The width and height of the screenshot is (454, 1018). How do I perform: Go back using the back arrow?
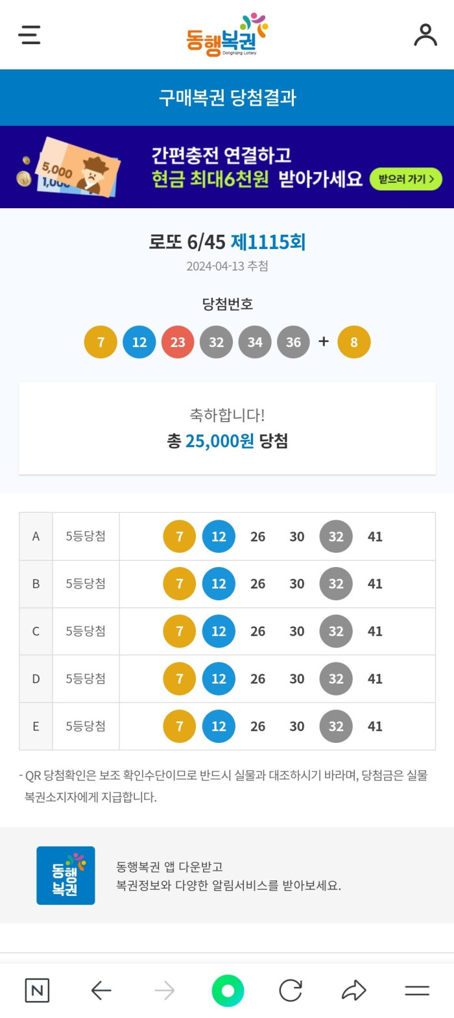101,991
